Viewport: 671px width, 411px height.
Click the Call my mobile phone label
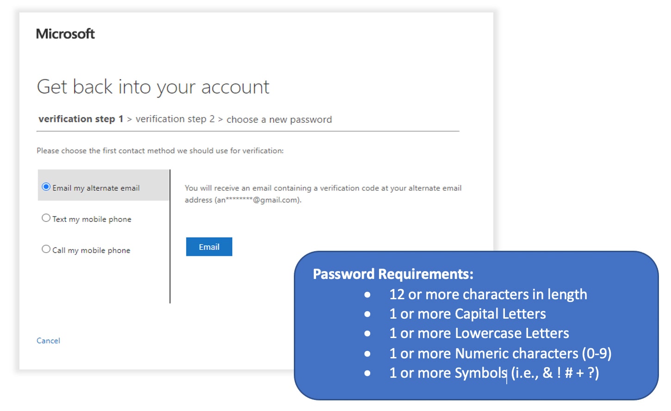[x=91, y=250]
